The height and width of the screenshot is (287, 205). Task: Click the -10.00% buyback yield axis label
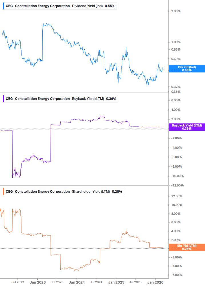(177, 176)
